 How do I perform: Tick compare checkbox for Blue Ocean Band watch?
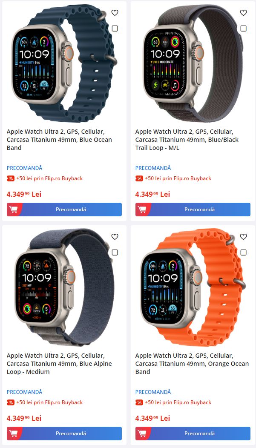pyautogui.click(x=115, y=29)
